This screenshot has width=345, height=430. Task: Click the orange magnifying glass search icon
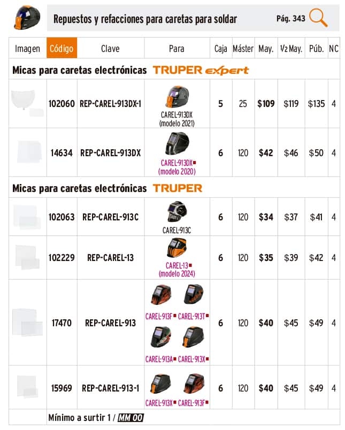click(x=319, y=18)
